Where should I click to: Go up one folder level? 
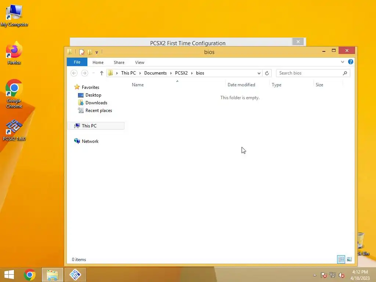(101, 73)
